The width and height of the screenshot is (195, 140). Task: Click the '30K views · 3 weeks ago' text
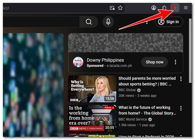click(x=137, y=96)
